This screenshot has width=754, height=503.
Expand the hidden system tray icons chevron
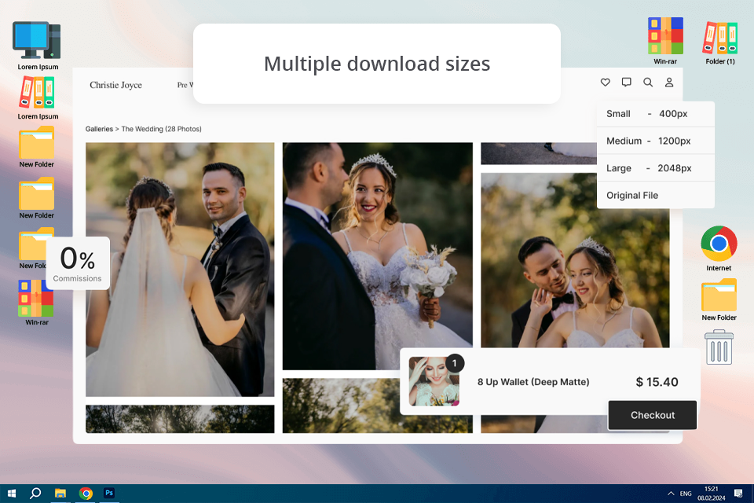tap(671, 494)
